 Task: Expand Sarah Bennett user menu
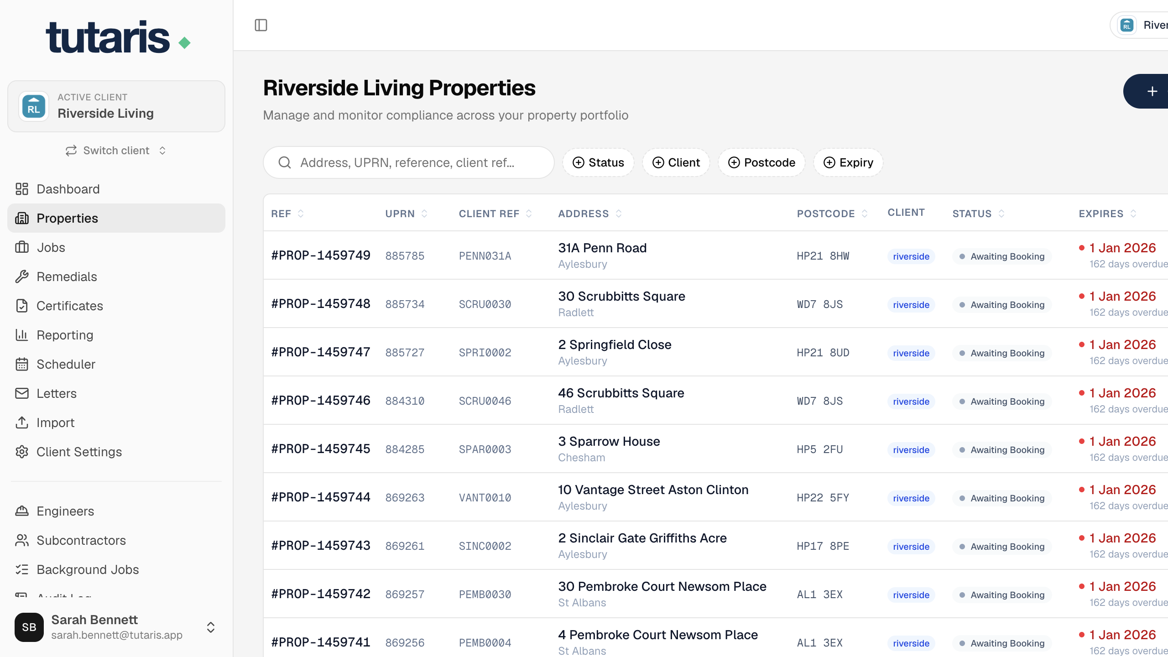tap(116, 627)
